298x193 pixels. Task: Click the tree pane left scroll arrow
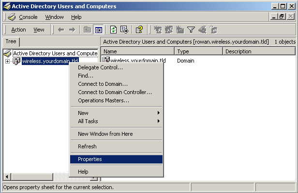click(7, 177)
